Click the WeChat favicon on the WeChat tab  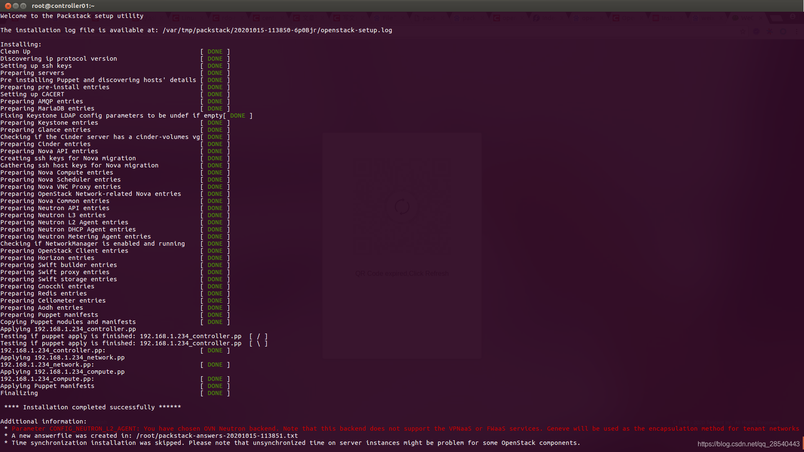pyautogui.click(x=735, y=18)
